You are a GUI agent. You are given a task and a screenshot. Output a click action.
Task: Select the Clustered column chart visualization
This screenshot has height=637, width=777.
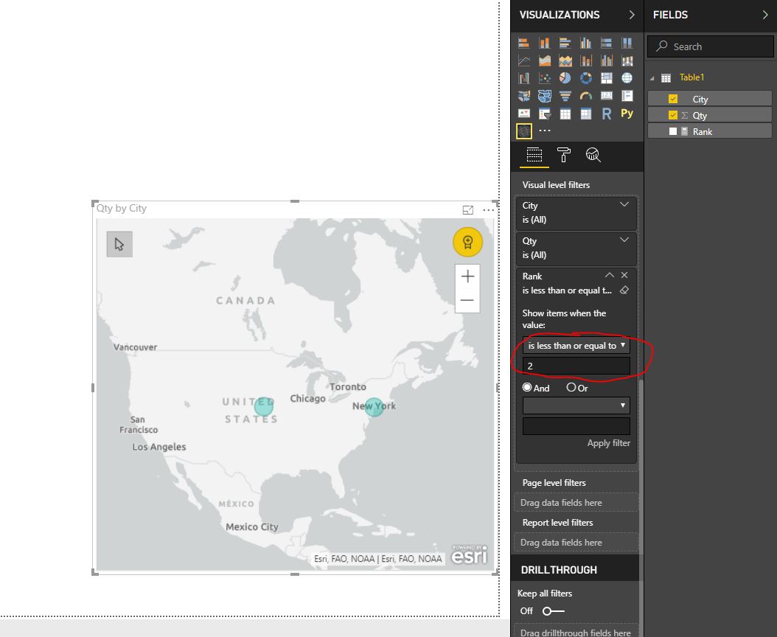pos(586,43)
